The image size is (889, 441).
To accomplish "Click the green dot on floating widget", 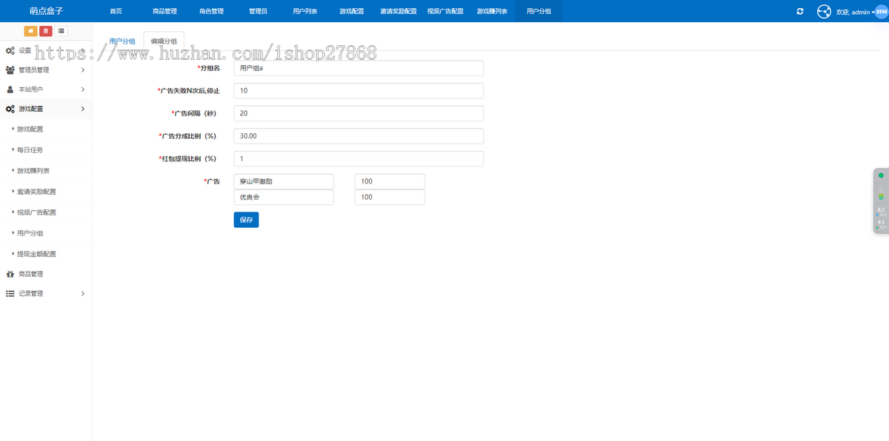I will 881,175.
